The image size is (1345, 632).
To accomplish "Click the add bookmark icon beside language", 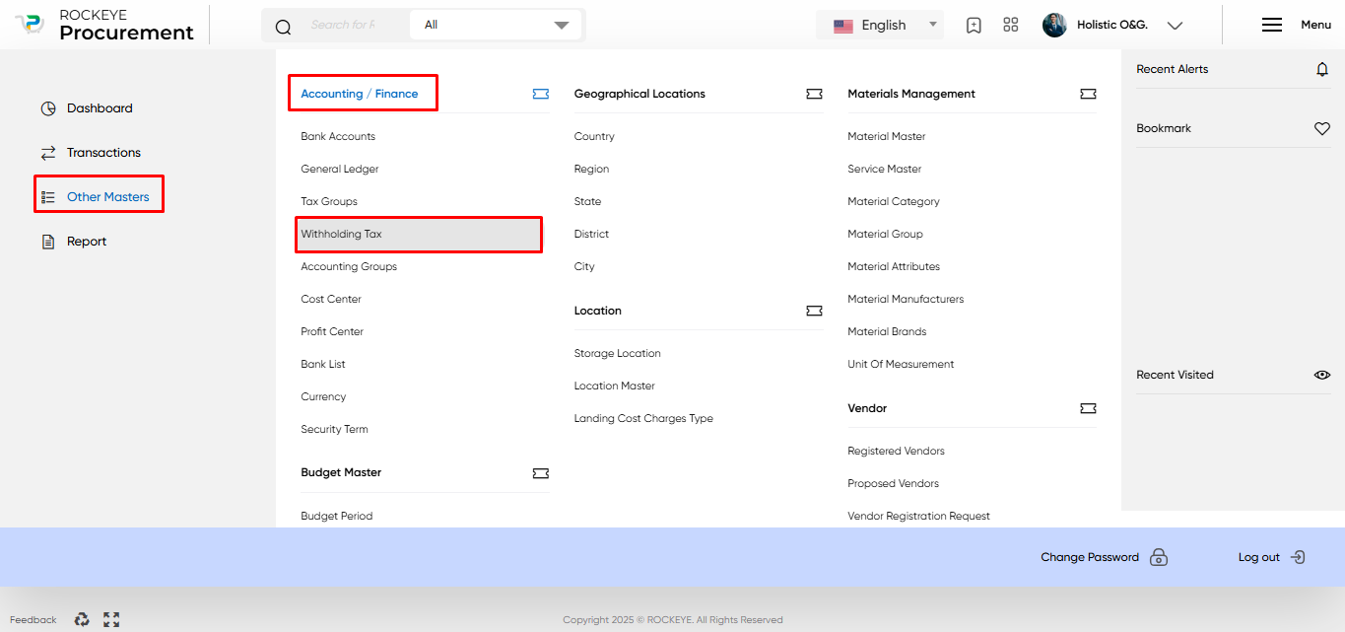I will tap(974, 26).
